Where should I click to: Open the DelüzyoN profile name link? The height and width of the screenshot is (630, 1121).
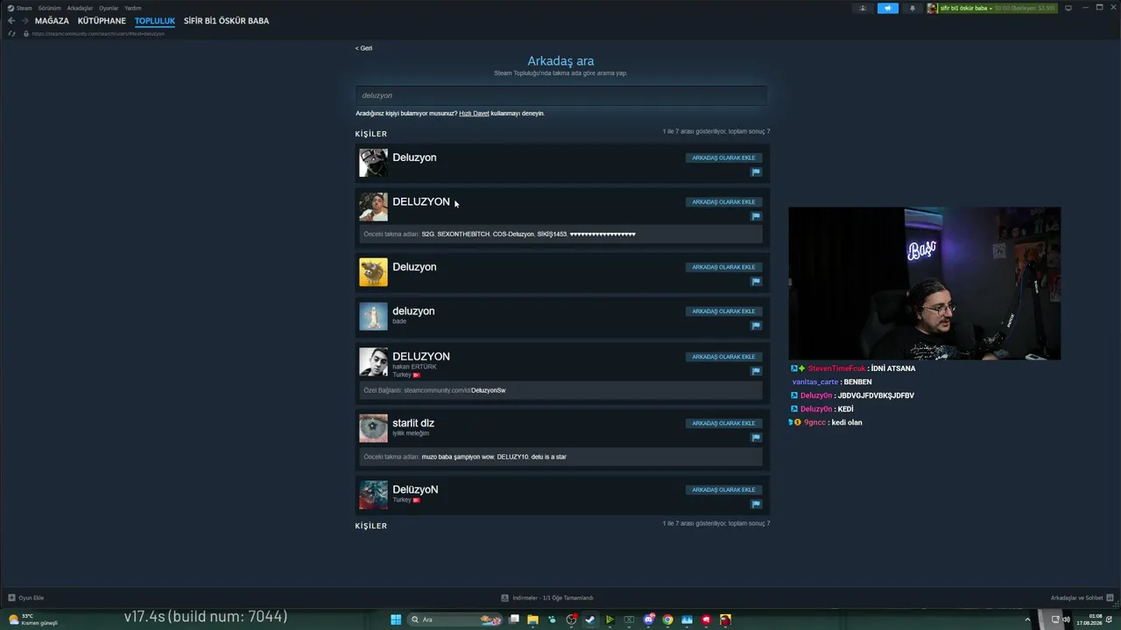point(415,490)
